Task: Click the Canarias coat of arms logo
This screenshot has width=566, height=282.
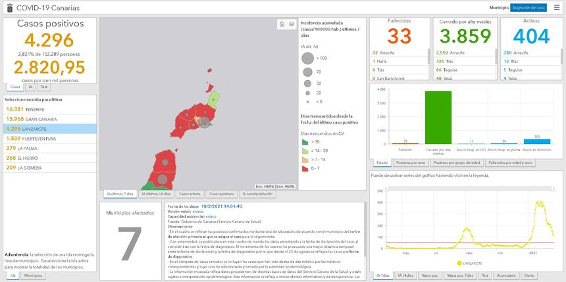Action: click(8, 7)
